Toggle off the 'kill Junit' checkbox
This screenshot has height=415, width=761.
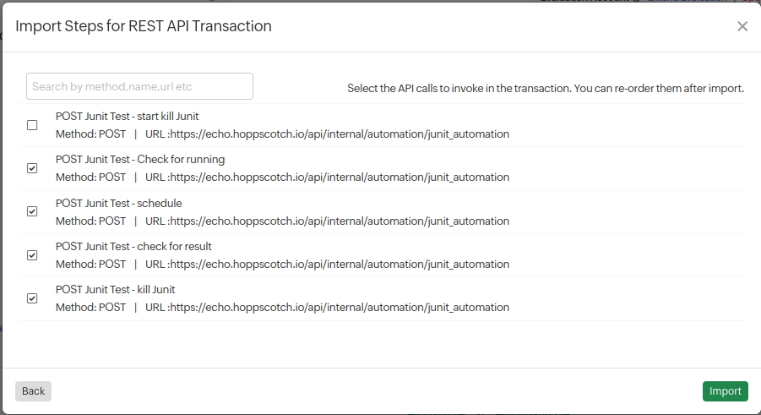(x=32, y=298)
